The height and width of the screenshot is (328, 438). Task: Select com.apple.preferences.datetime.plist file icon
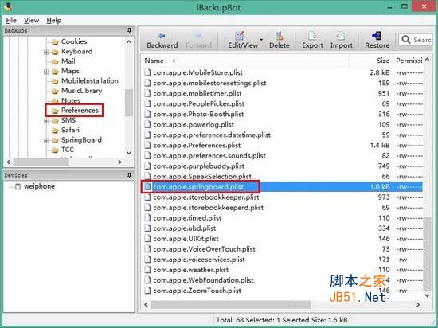[147, 135]
